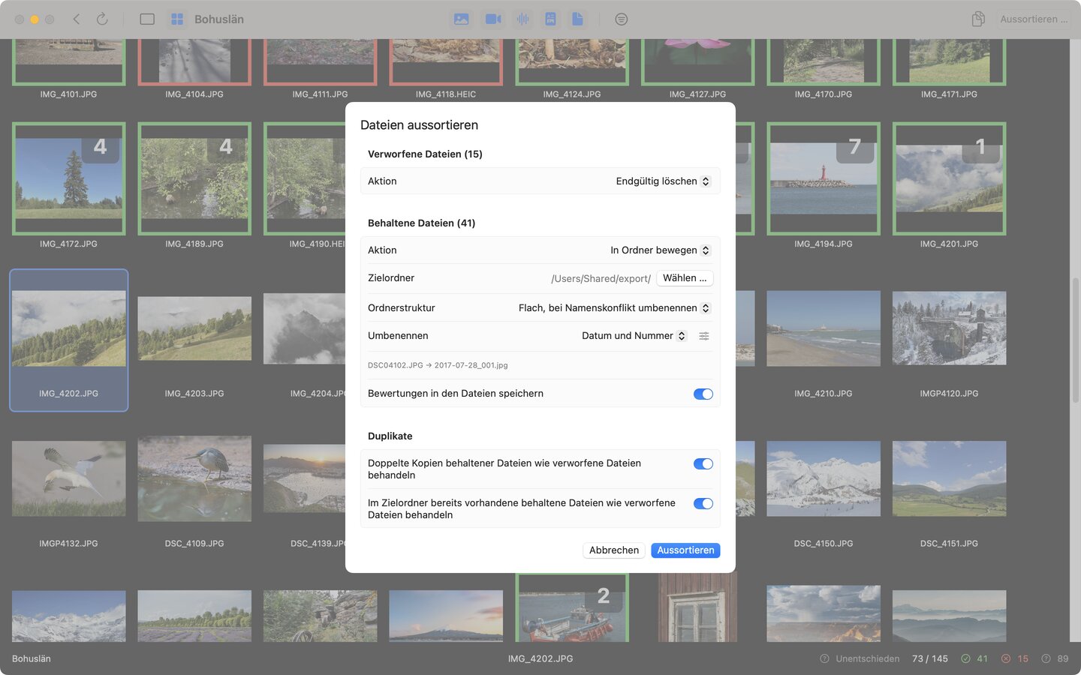Select the DSC_4150.JPG mountain thumbnail
The width and height of the screenshot is (1081, 675).
(x=824, y=478)
